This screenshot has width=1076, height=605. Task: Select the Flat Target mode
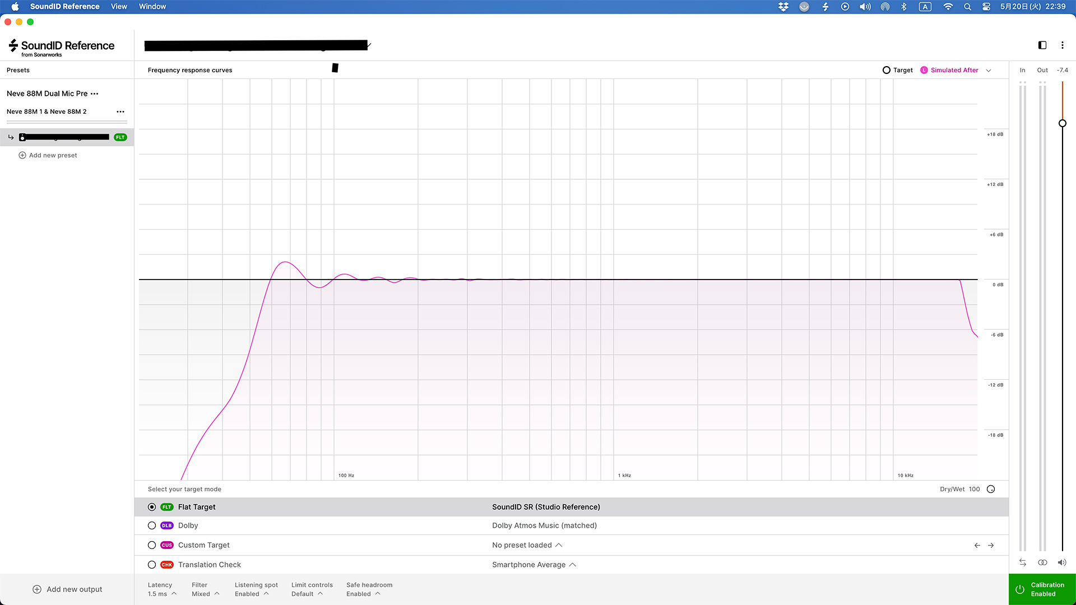click(152, 507)
